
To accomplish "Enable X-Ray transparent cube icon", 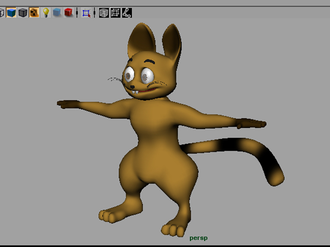I will [x=104, y=12].
